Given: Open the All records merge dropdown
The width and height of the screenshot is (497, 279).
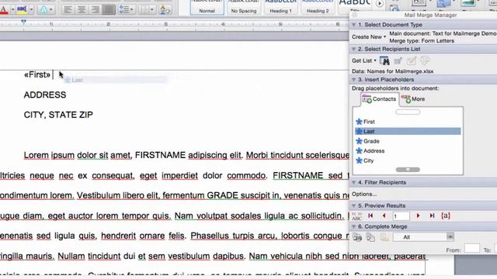Looking at the screenshot, I should (423, 237).
